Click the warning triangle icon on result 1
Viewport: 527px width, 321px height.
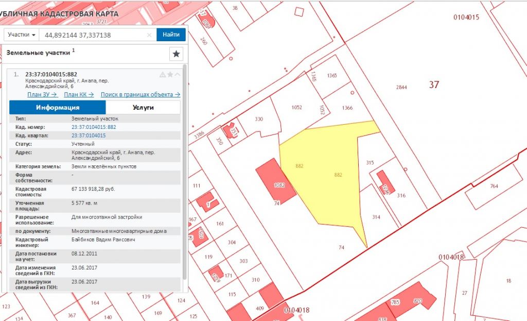click(x=163, y=74)
